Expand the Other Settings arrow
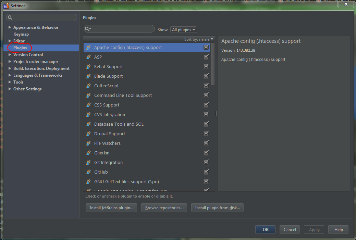 coord(10,89)
